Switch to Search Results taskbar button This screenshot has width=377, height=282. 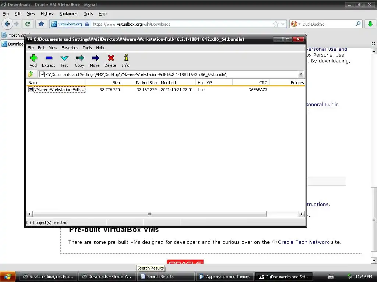tap(166, 276)
